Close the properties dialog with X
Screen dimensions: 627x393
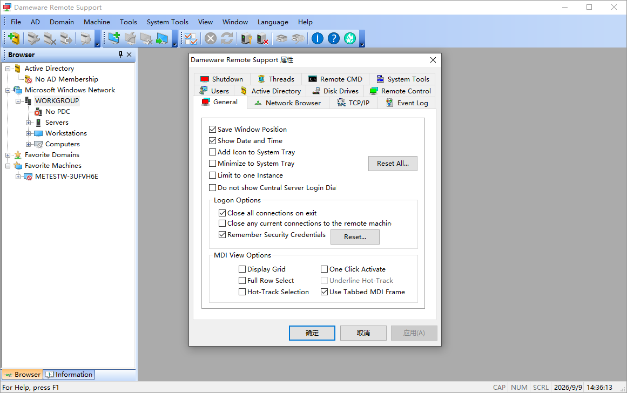click(433, 60)
